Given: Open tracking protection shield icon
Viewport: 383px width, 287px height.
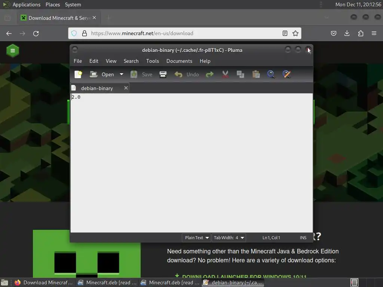Looking at the screenshot, I should point(74,33).
